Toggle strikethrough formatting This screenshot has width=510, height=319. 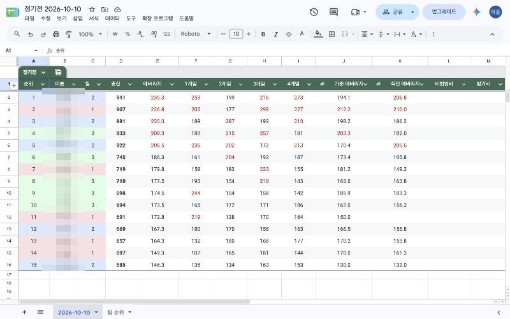[289, 34]
